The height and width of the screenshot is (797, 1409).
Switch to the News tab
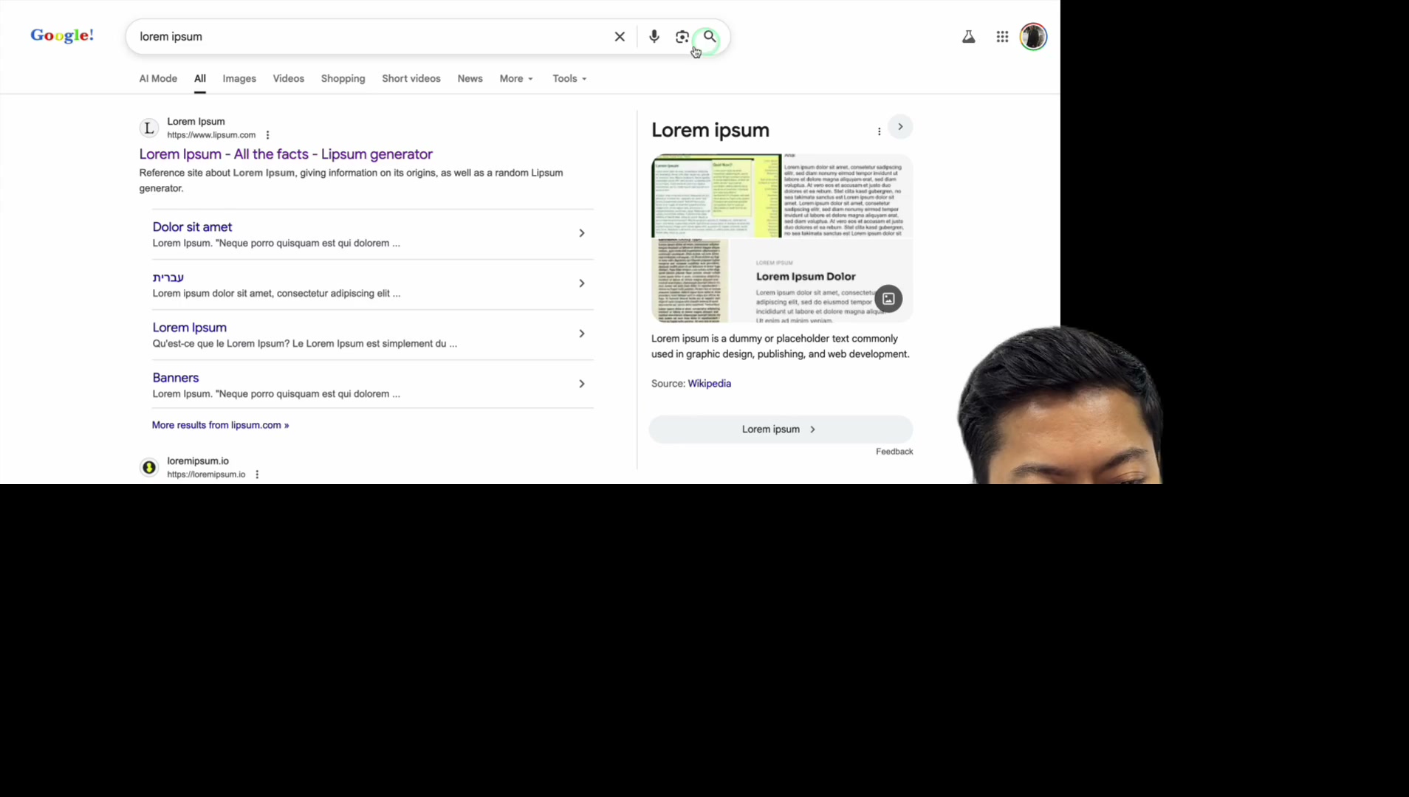tap(470, 79)
